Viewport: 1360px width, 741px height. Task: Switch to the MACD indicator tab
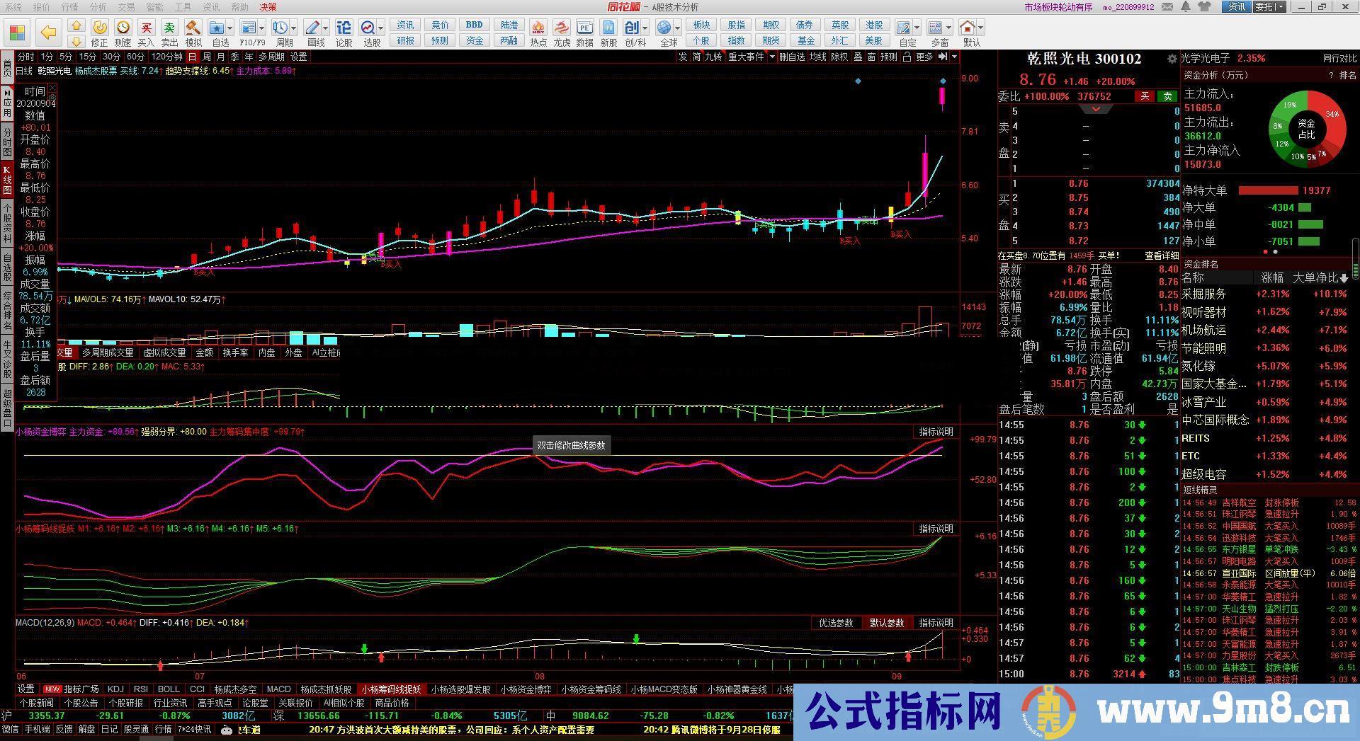278,689
